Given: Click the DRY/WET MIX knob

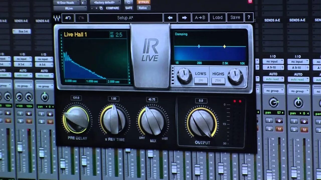Looking at the screenshot, I should point(152,121).
